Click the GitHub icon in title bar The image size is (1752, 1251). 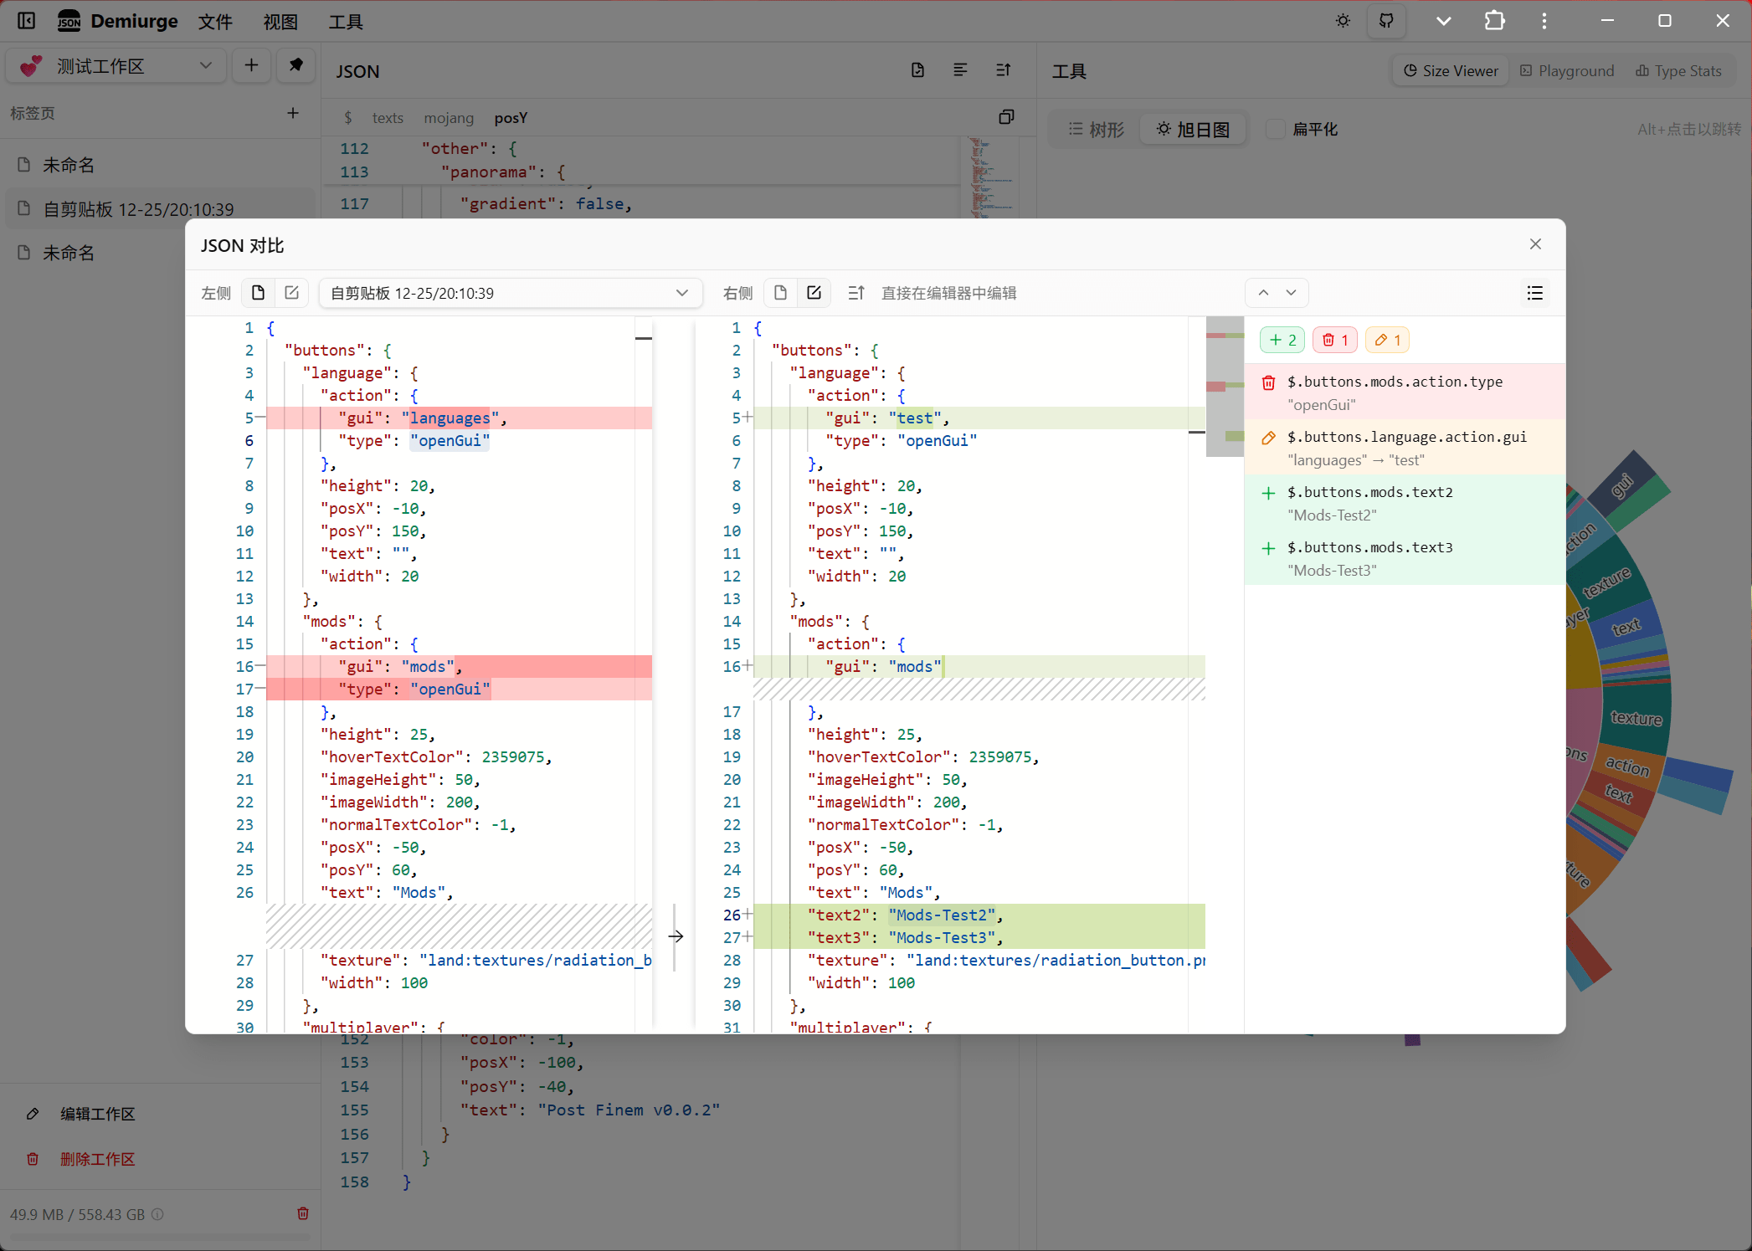[x=1386, y=21]
